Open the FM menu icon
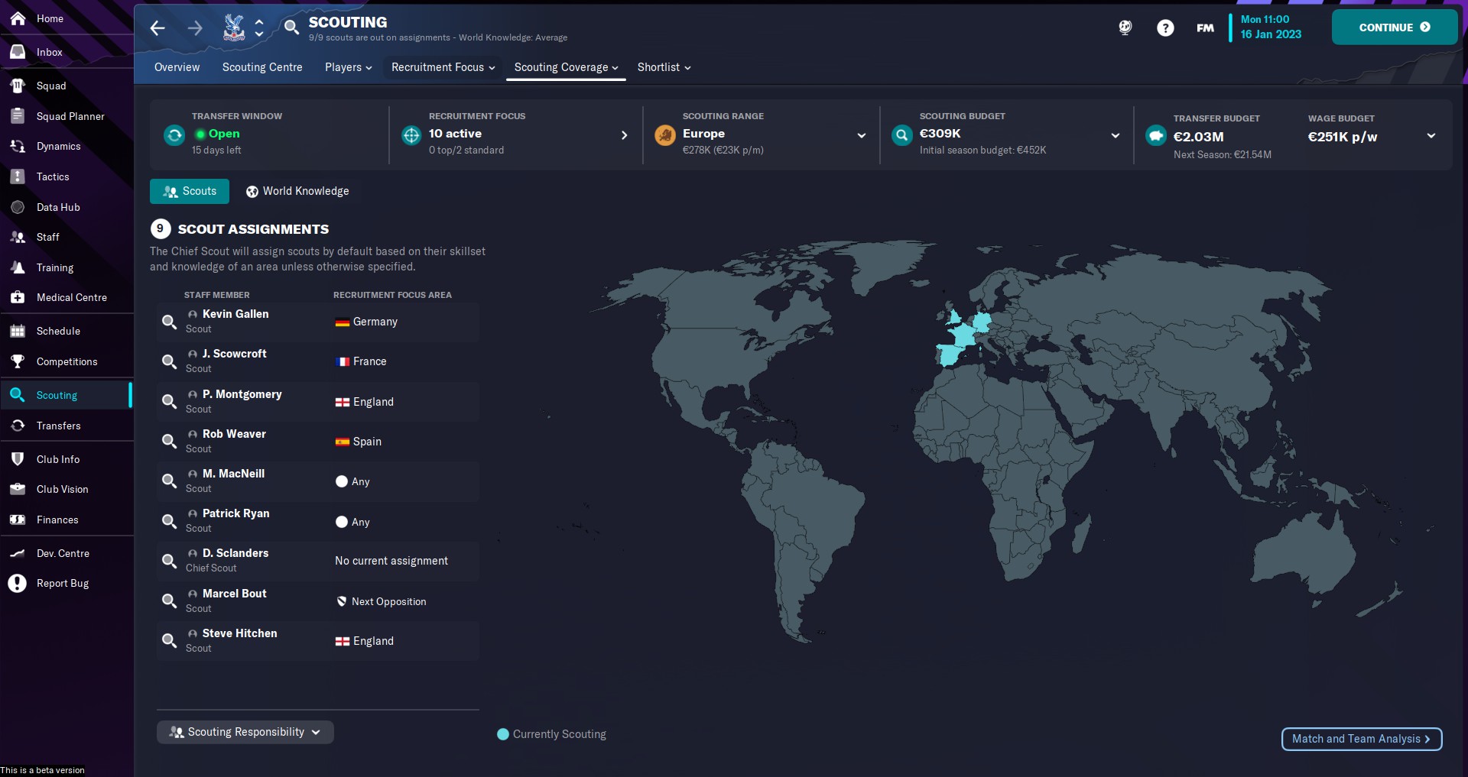Viewport: 1468px width, 777px height. tap(1205, 28)
